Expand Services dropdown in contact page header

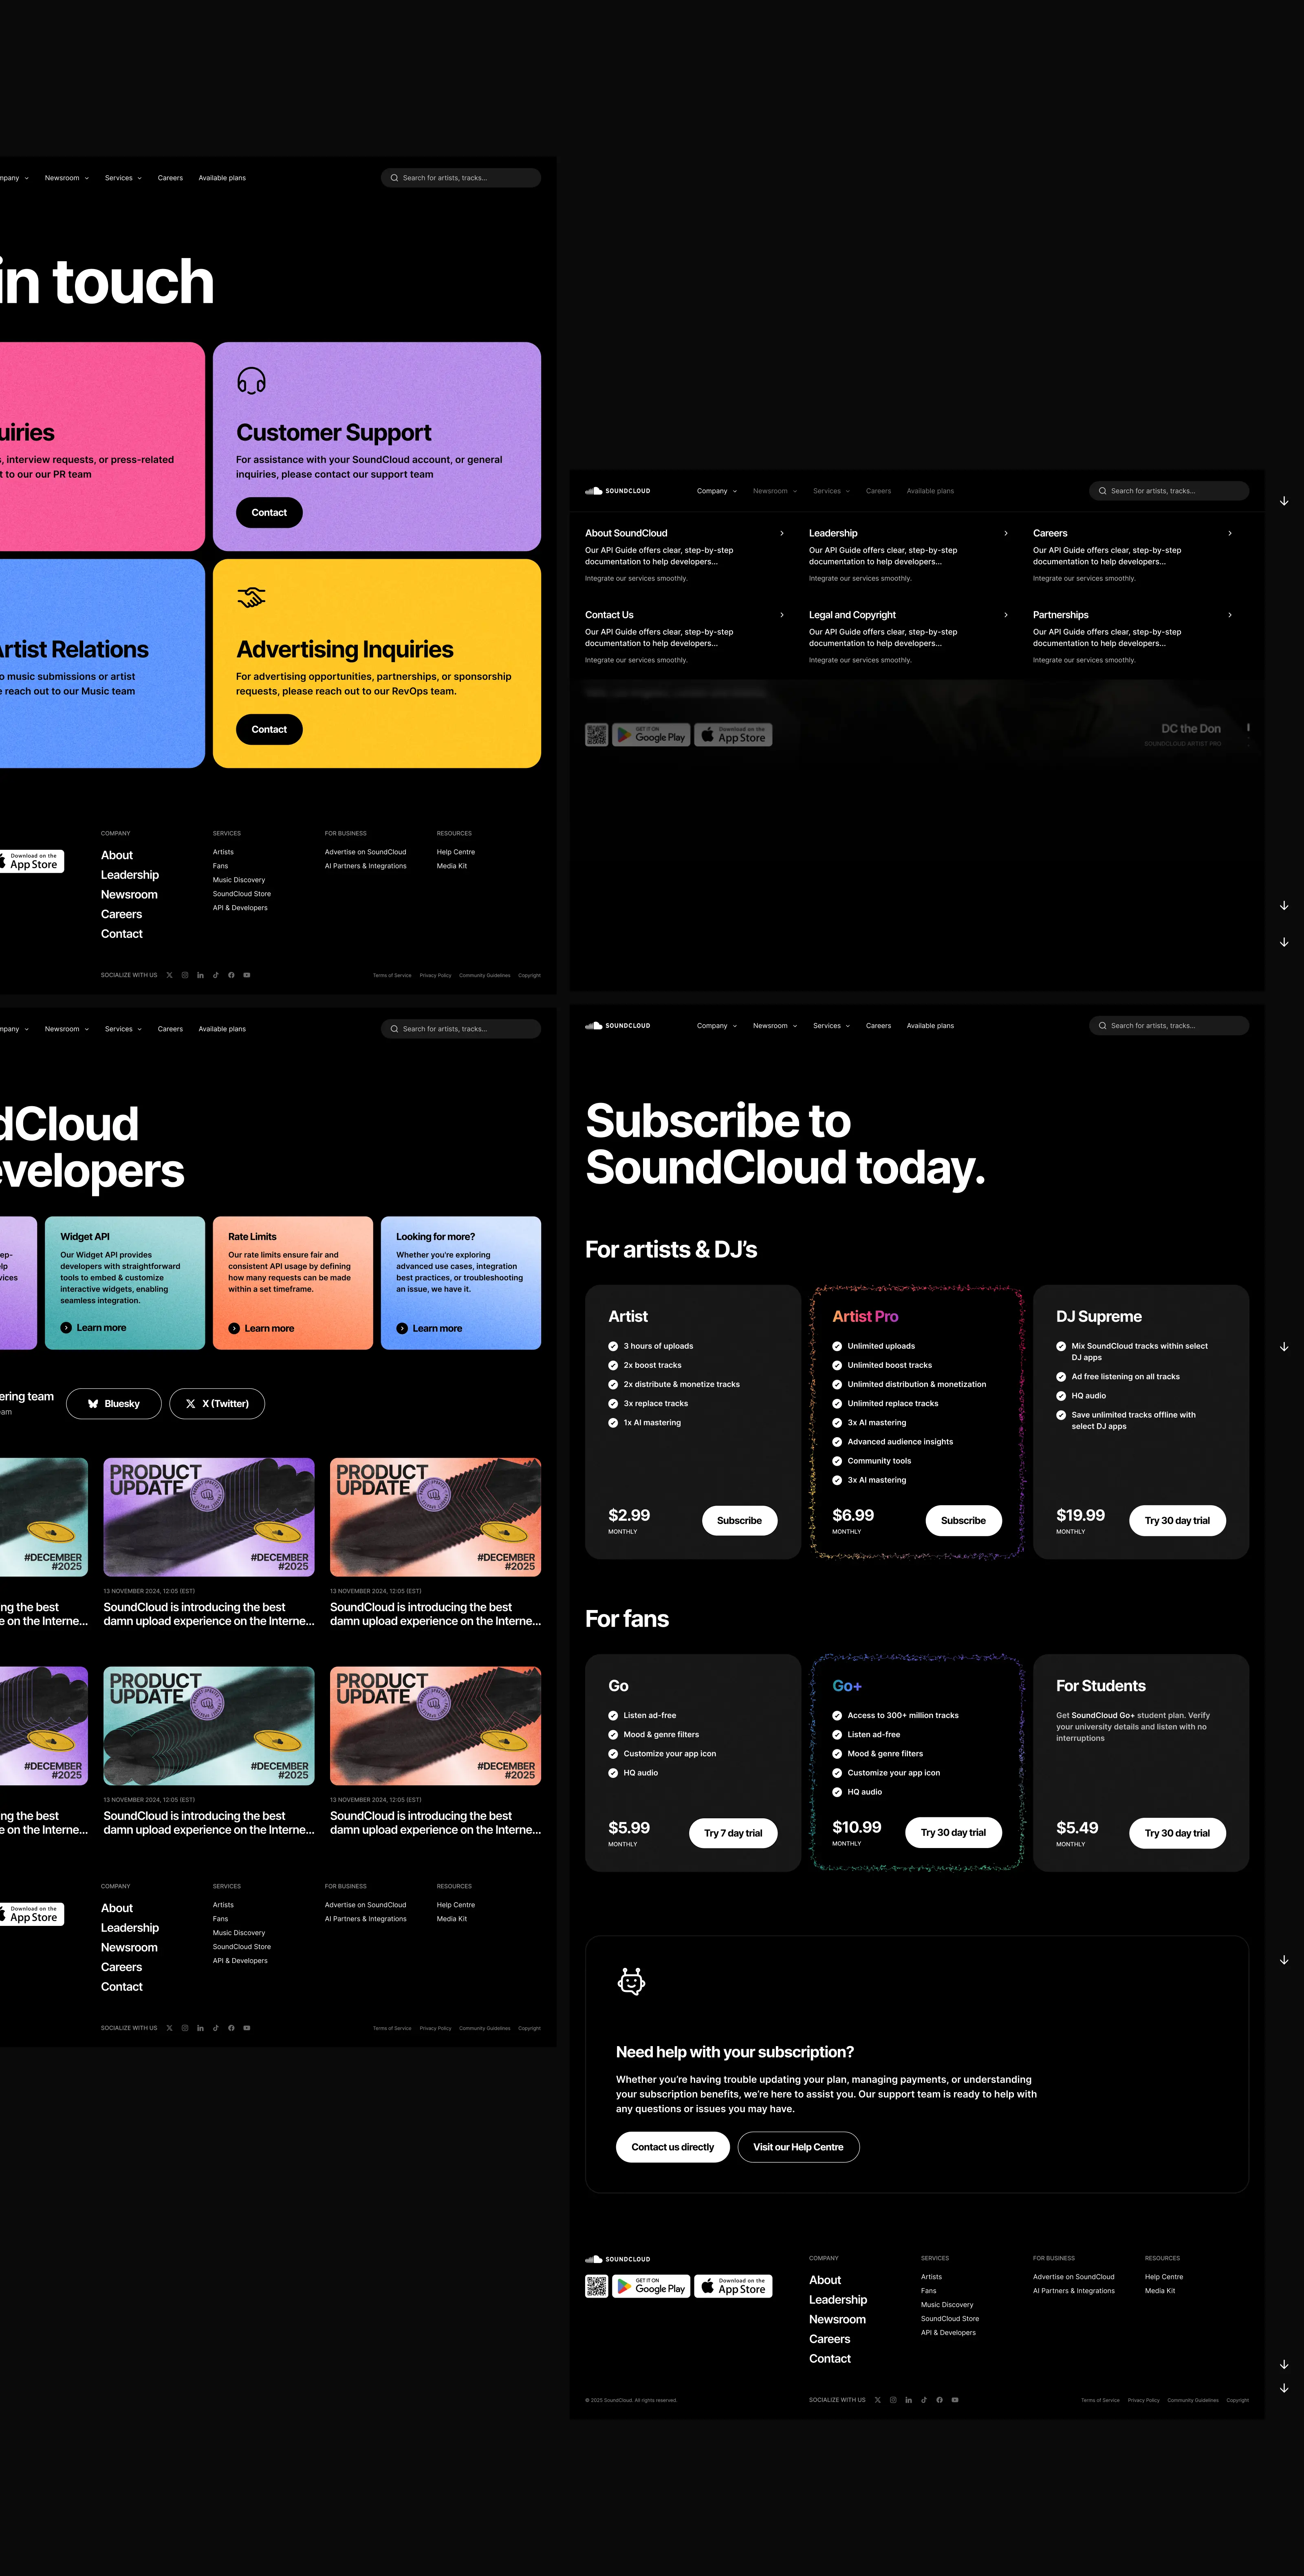pyautogui.click(x=123, y=178)
